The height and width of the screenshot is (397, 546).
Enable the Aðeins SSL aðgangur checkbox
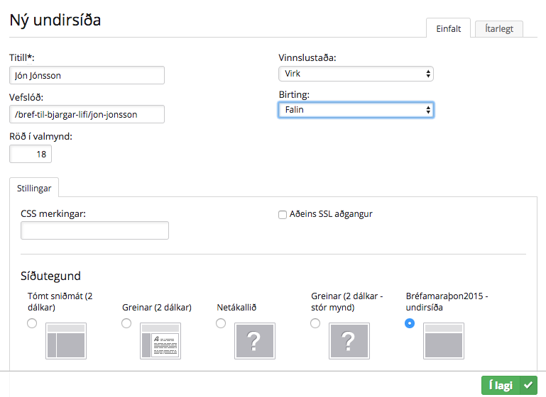pyautogui.click(x=283, y=215)
